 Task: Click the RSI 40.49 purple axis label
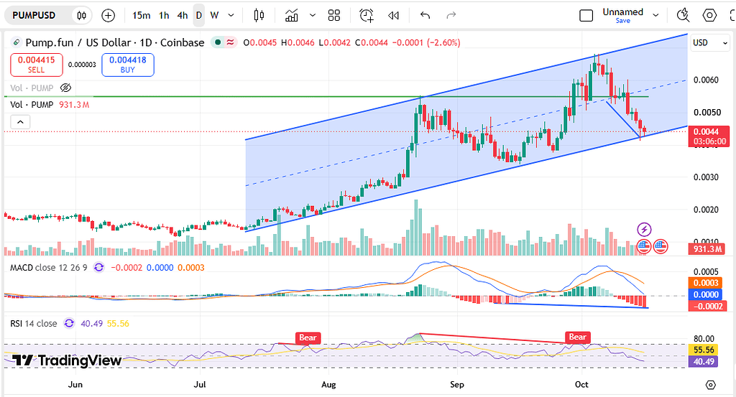coord(703,361)
